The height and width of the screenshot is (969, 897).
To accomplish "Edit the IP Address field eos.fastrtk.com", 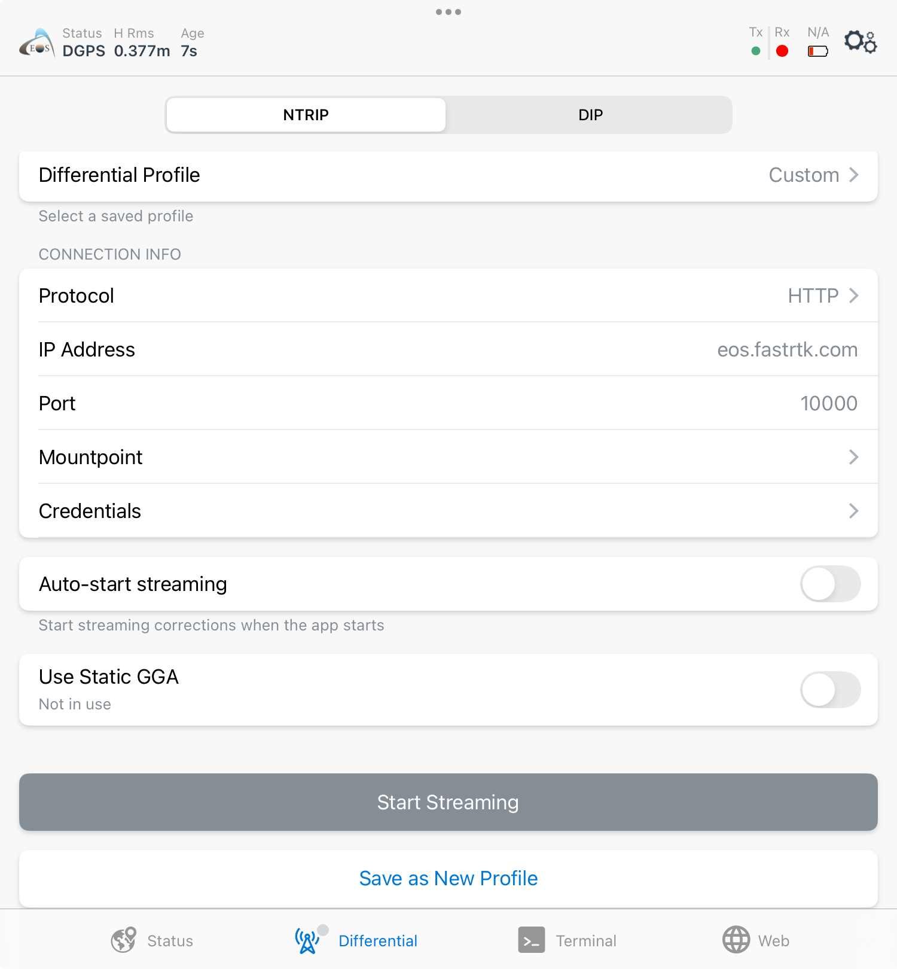I will pyautogui.click(x=448, y=349).
